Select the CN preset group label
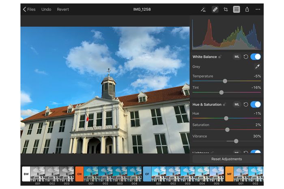The height and width of the screenshot is (189, 284). coord(80,174)
